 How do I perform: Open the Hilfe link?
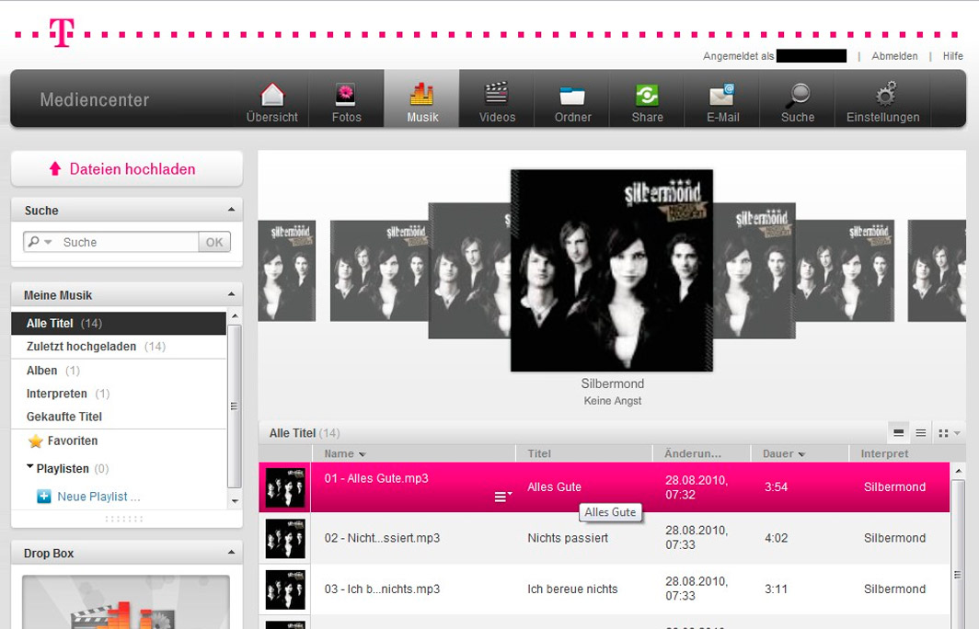click(953, 56)
